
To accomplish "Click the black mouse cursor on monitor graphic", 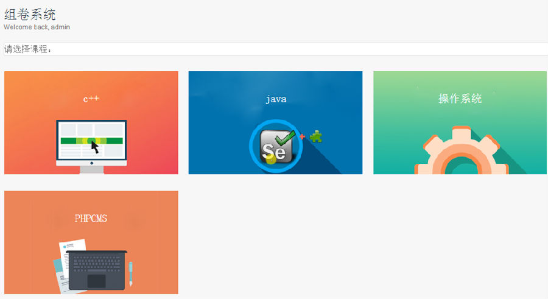I will point(95,147).
